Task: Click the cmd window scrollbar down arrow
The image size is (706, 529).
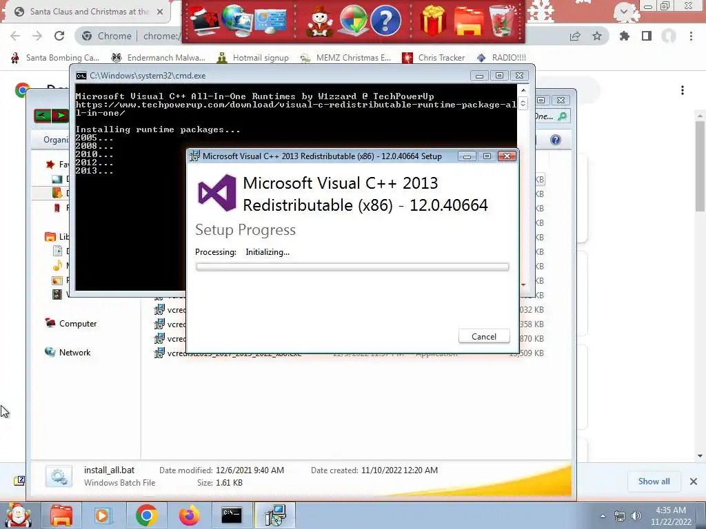Action: [x=523, y=284]
